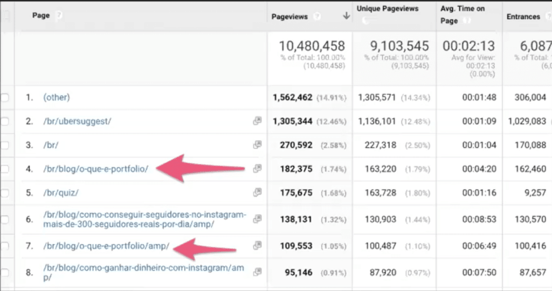
Task: Show help icon under Unique Pageviews
Action: click(x=366, y=21)
